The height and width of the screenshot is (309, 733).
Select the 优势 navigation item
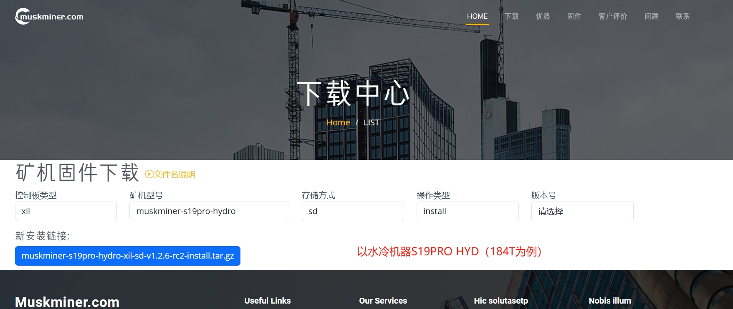[543, 16]
